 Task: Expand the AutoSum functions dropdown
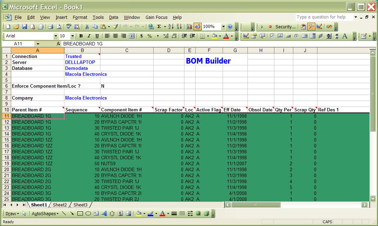(164, 27)
